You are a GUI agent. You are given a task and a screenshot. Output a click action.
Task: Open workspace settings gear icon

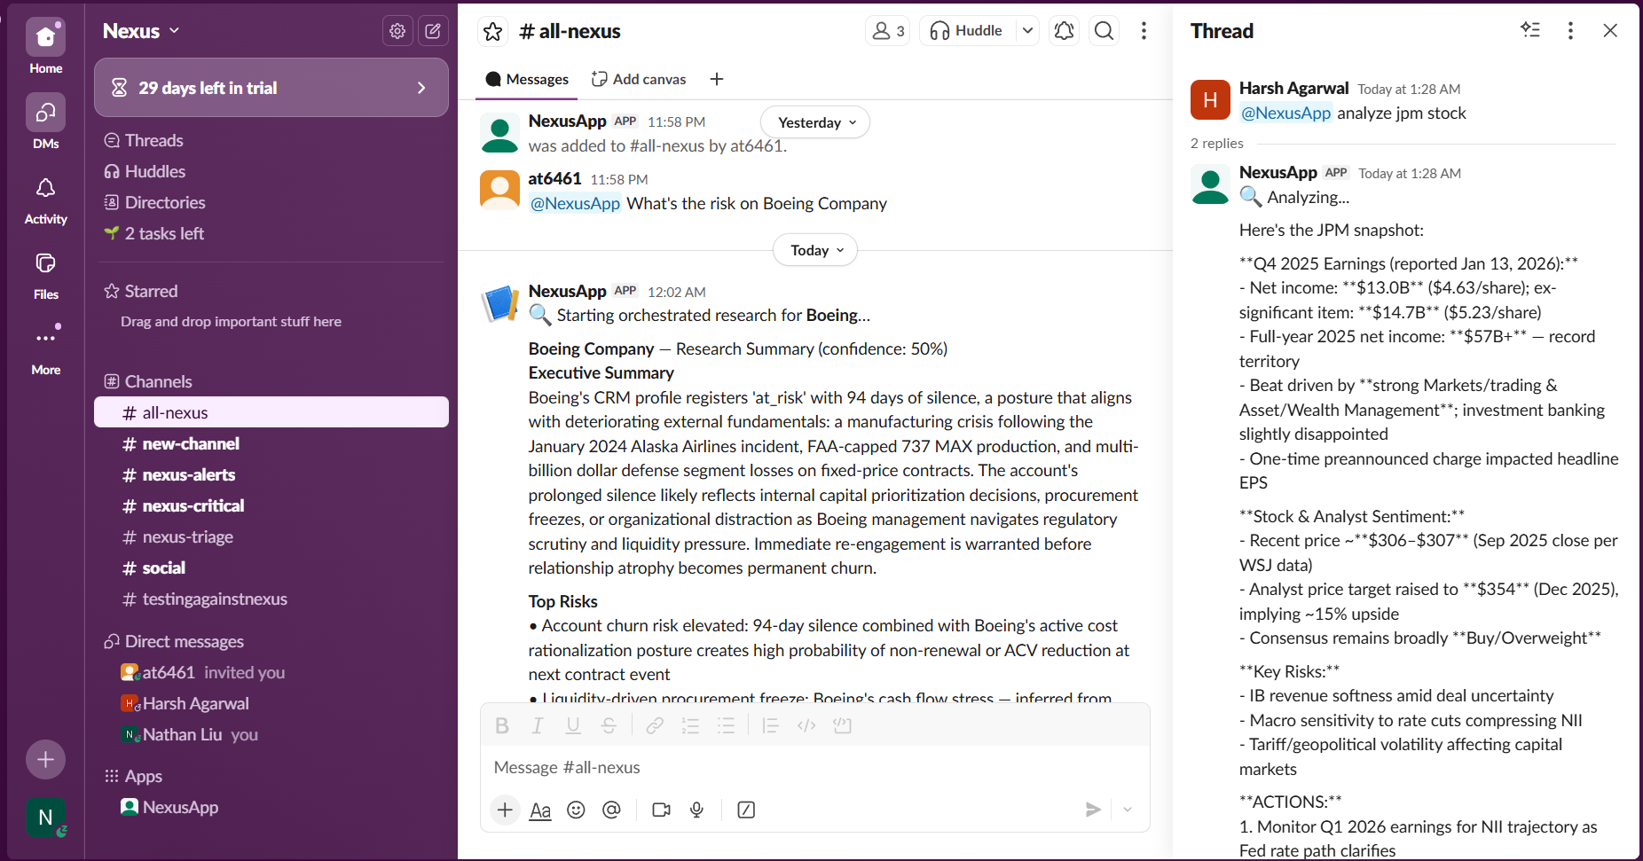point(397,31)
